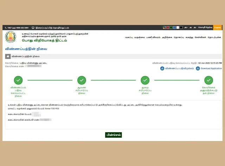Click விண்ணப்பத்தின் நிலை breadcrumb text
Screen dimensions: 225x166
pos(26,56)
